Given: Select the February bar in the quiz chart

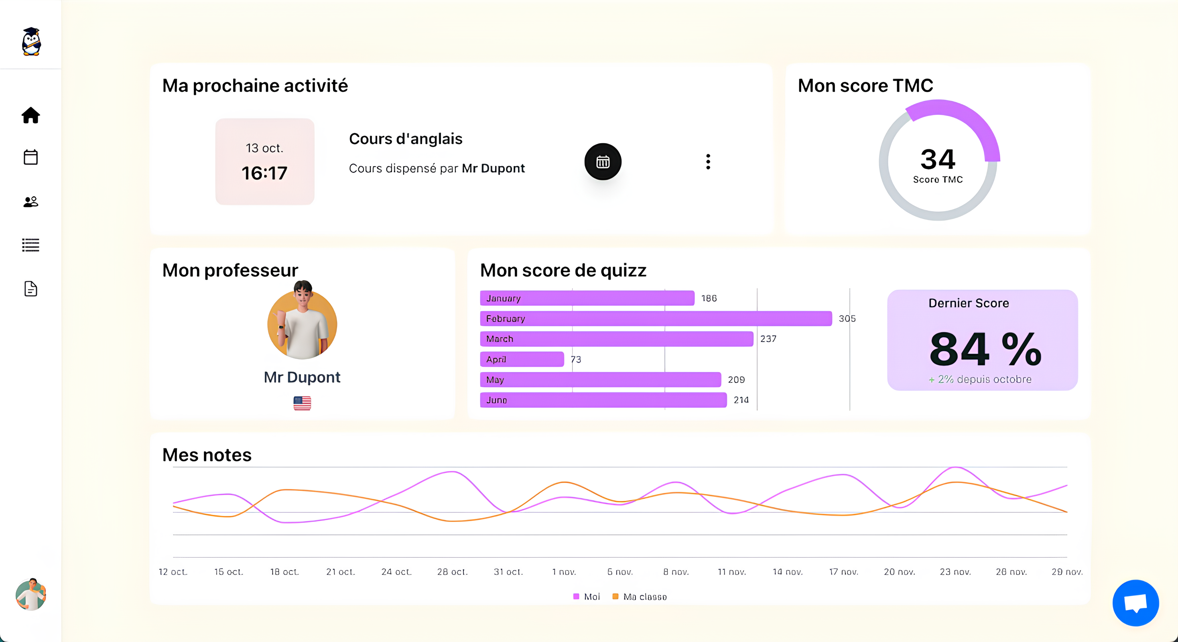Looking at the screenshot, I should tap(654, 318).
